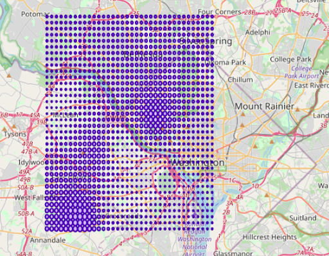Click the exit 52A highway label
Image resolution: width=329 pixels, height=256 pixels.
(26, 231)
